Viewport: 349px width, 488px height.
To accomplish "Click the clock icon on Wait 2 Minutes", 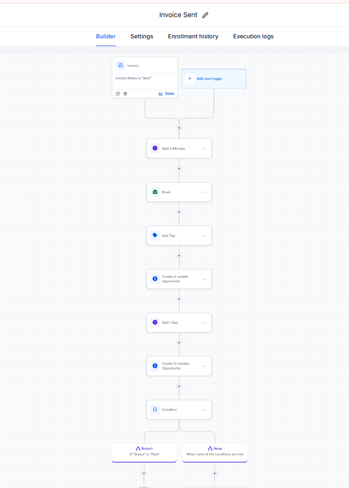I will pyautogui.click(x=155, y=149).
